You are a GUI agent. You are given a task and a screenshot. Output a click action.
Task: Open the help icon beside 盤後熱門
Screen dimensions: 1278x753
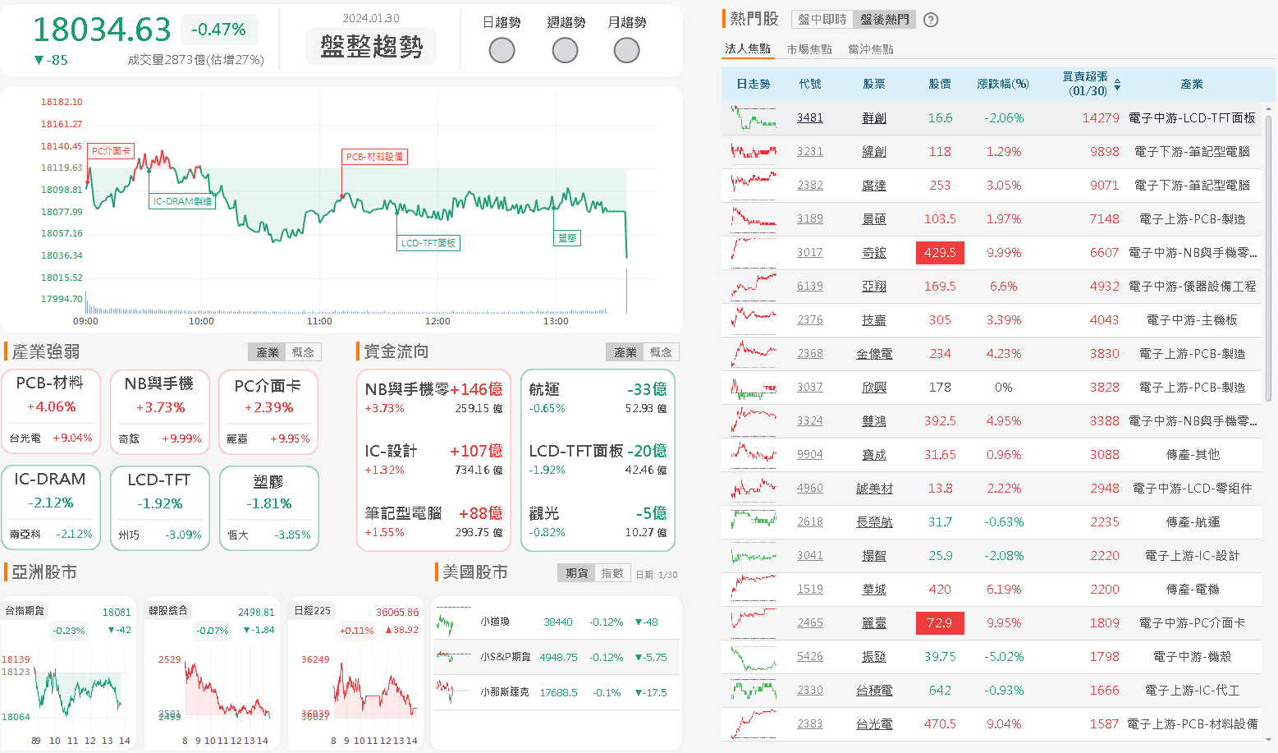(x=931, y=20)
